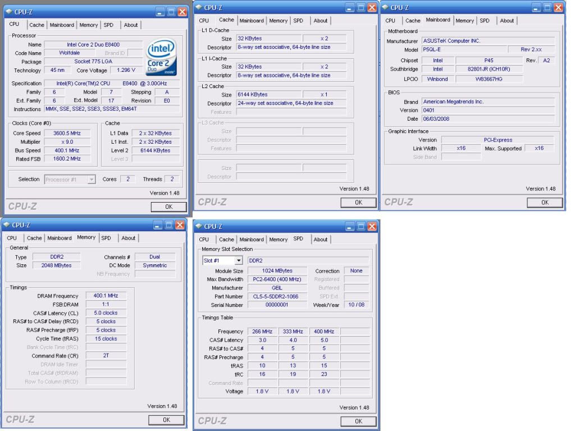Open SPD tab in the L1 D-Cache window
Screen dimensions: 575x431
pos(298,21)
